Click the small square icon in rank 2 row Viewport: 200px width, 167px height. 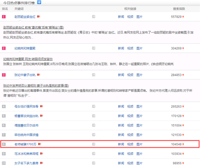[93, 48]
